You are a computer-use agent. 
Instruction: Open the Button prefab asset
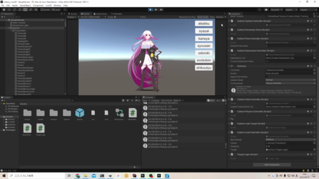pyautogui.click(x=80, y=114)
